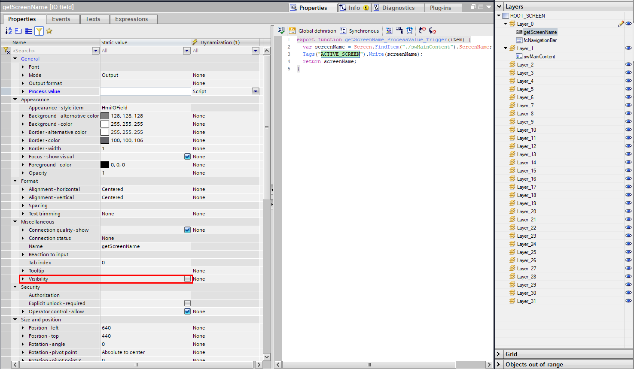Click the gold star favorites icon
This screenshot has height=369, width=634.
49,31
